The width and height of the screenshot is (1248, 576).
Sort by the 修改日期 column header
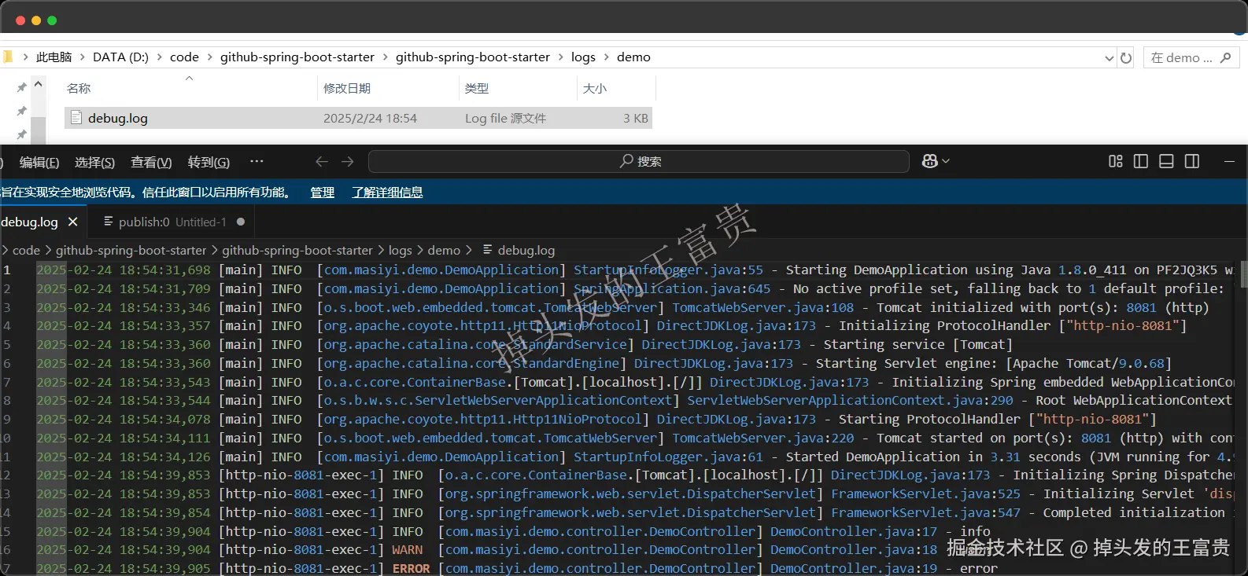347,89
